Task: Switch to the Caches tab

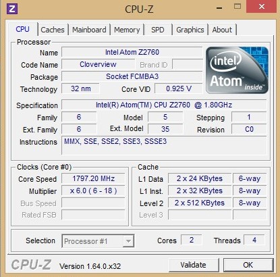Action: click(53, 30)
